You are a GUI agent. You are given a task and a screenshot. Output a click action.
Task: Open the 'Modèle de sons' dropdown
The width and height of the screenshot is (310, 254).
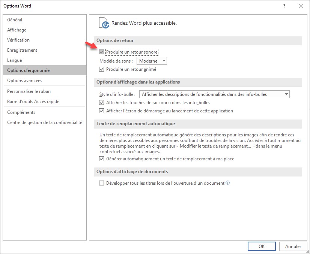point(152,61)
